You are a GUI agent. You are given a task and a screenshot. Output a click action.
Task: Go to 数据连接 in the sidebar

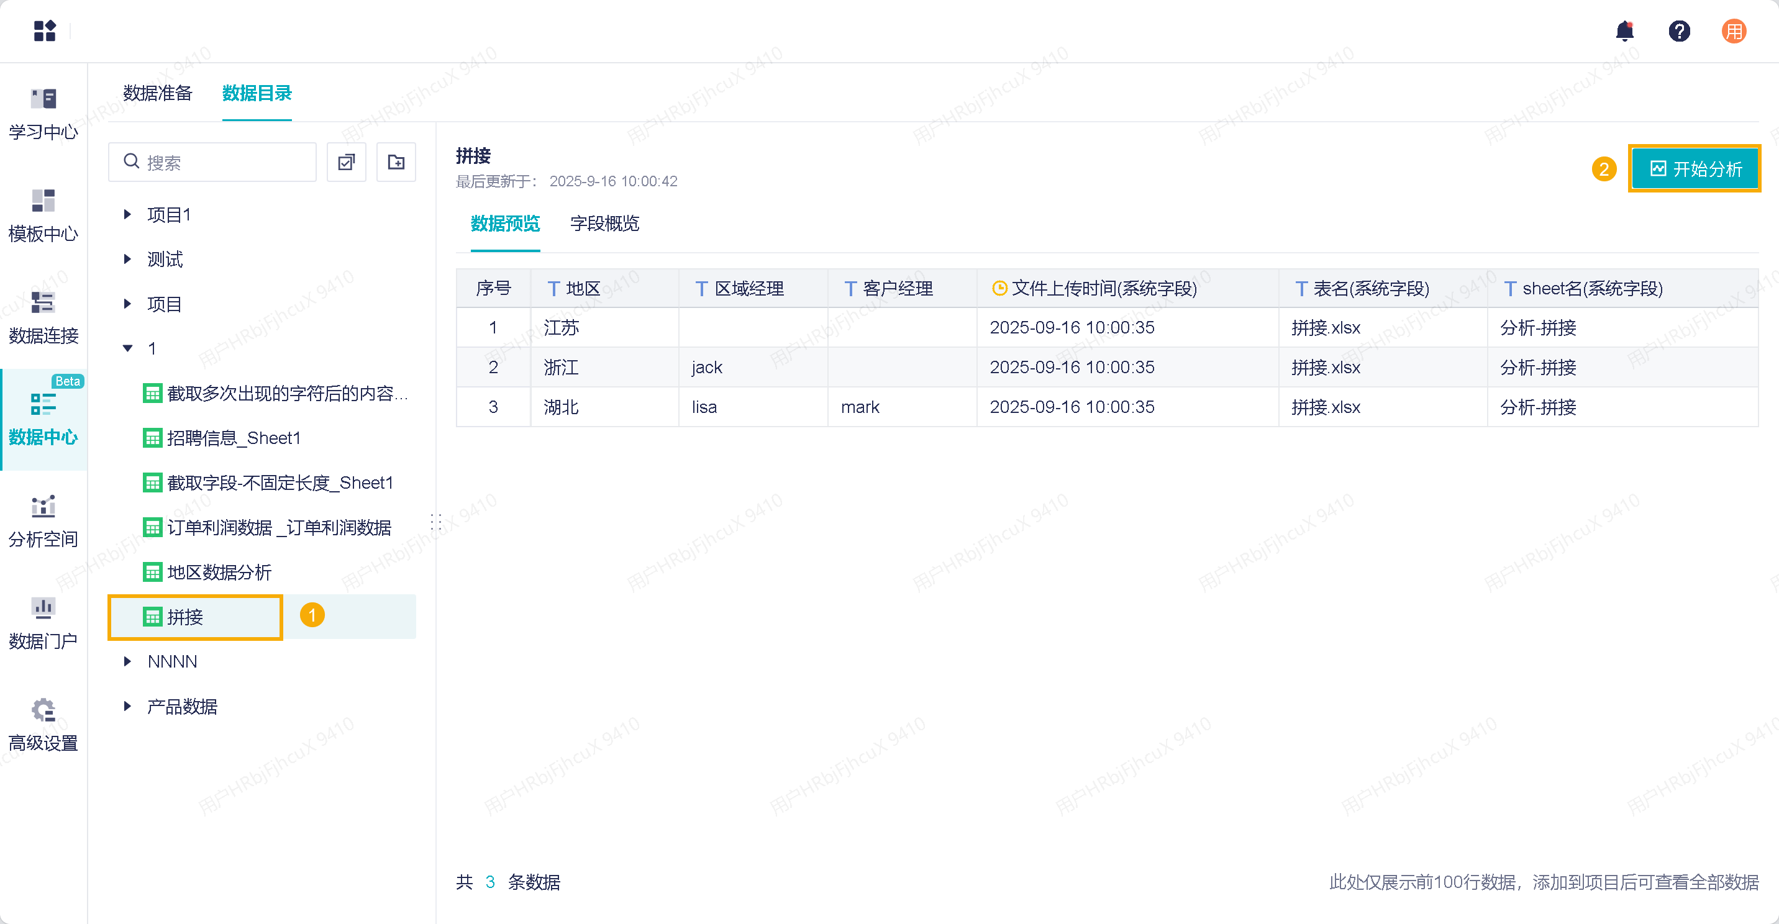pyautogui.click(x=43, y=317)
